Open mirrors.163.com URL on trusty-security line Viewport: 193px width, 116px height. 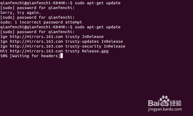point(36,46)
